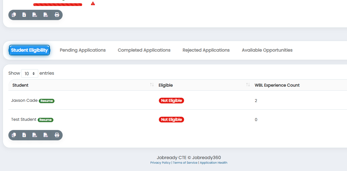Select the Student Eligibility tab
Image resolution: width=347 pixels, height=171 pixels.
pyautogui.click(x=30, y=50)
